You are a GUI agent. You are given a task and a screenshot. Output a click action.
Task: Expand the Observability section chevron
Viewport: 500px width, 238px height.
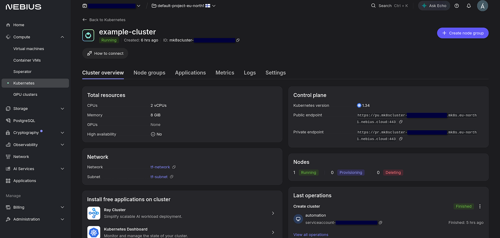click(x=62, y=145)
